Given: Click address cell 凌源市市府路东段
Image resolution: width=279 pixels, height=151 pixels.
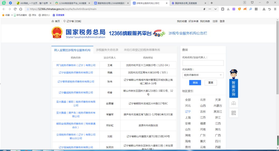Looking at the screenshot, I should [148, 125].
